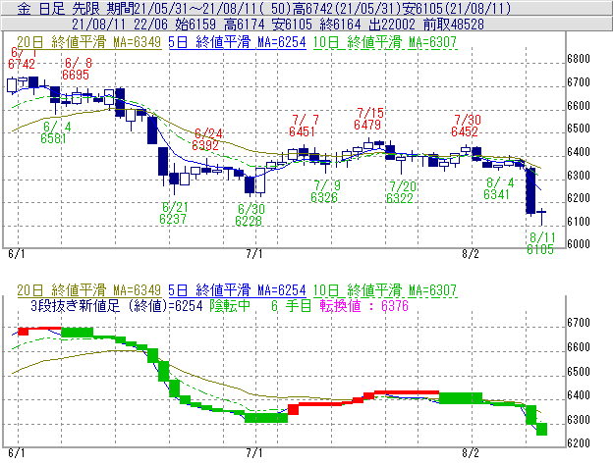The image size is (613, 466).
Task: Select the upper chart's 5日 終値平滑 MA=6254 legend
Action: pyautogui.click(x=237, y=42)
